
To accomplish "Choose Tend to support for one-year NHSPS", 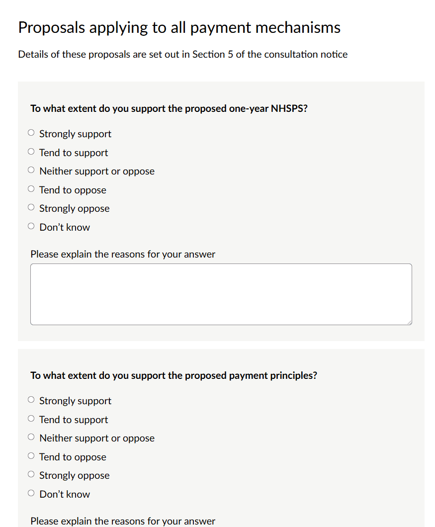I will pos(31,152).
